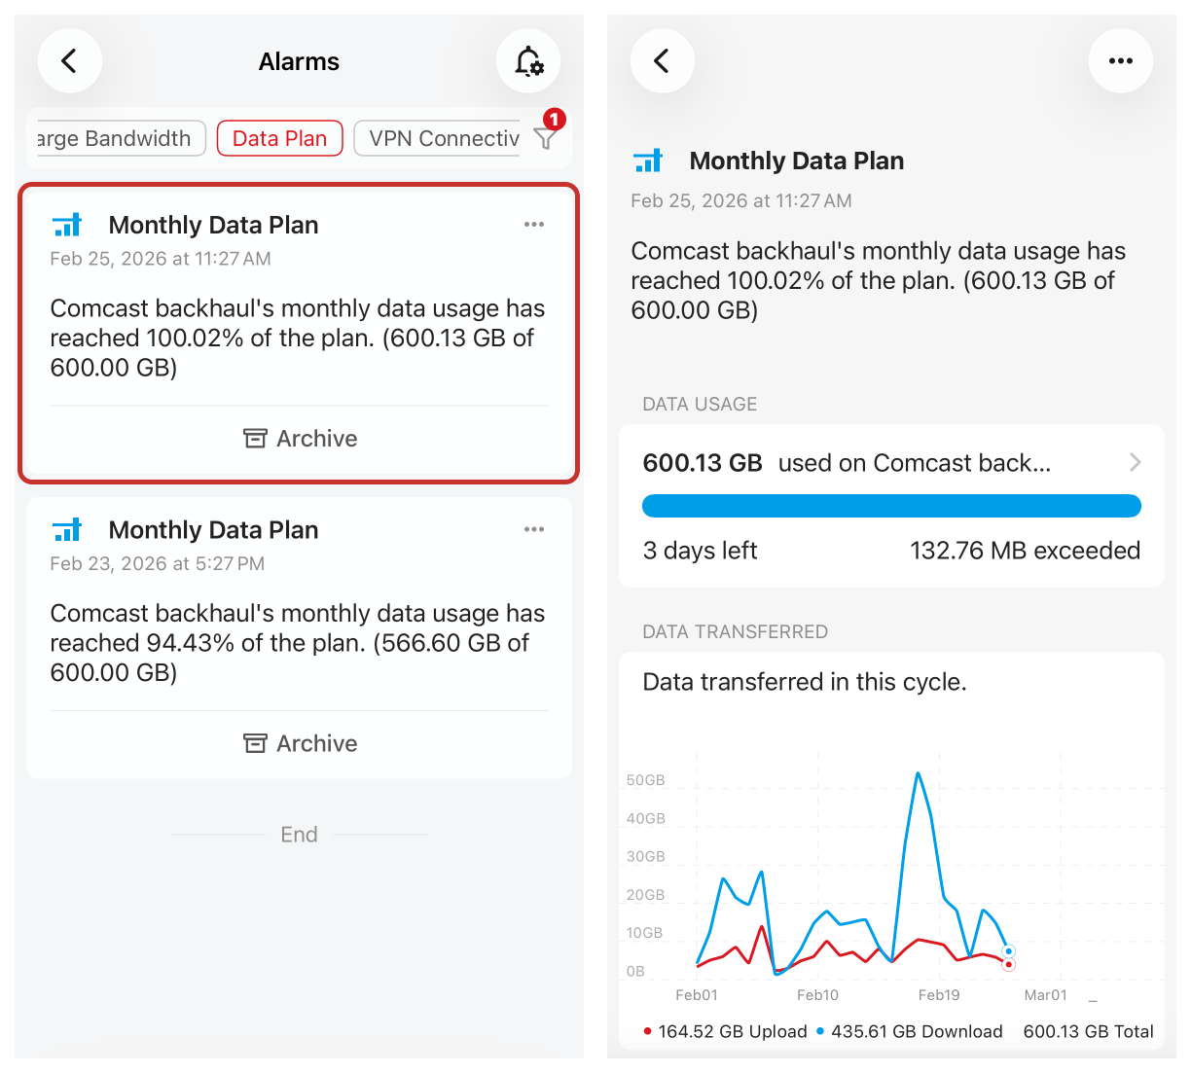Select the Data Plan filter chip
The image size is (1191, 1073).
[279, 138]
